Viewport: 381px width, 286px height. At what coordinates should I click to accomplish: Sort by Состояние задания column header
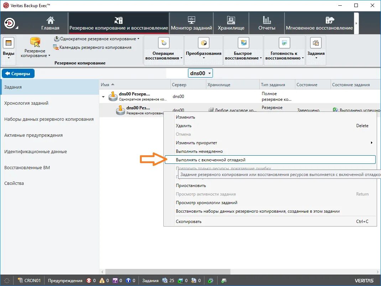coord(355,84)
